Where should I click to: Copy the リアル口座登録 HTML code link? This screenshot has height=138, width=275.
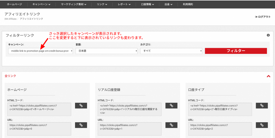coord(171,105)
